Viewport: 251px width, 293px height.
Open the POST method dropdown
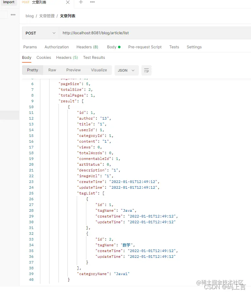point(41,33)
